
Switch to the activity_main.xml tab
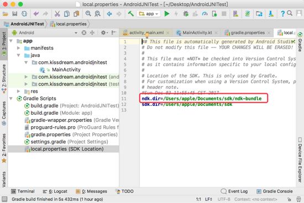[146, 33]
